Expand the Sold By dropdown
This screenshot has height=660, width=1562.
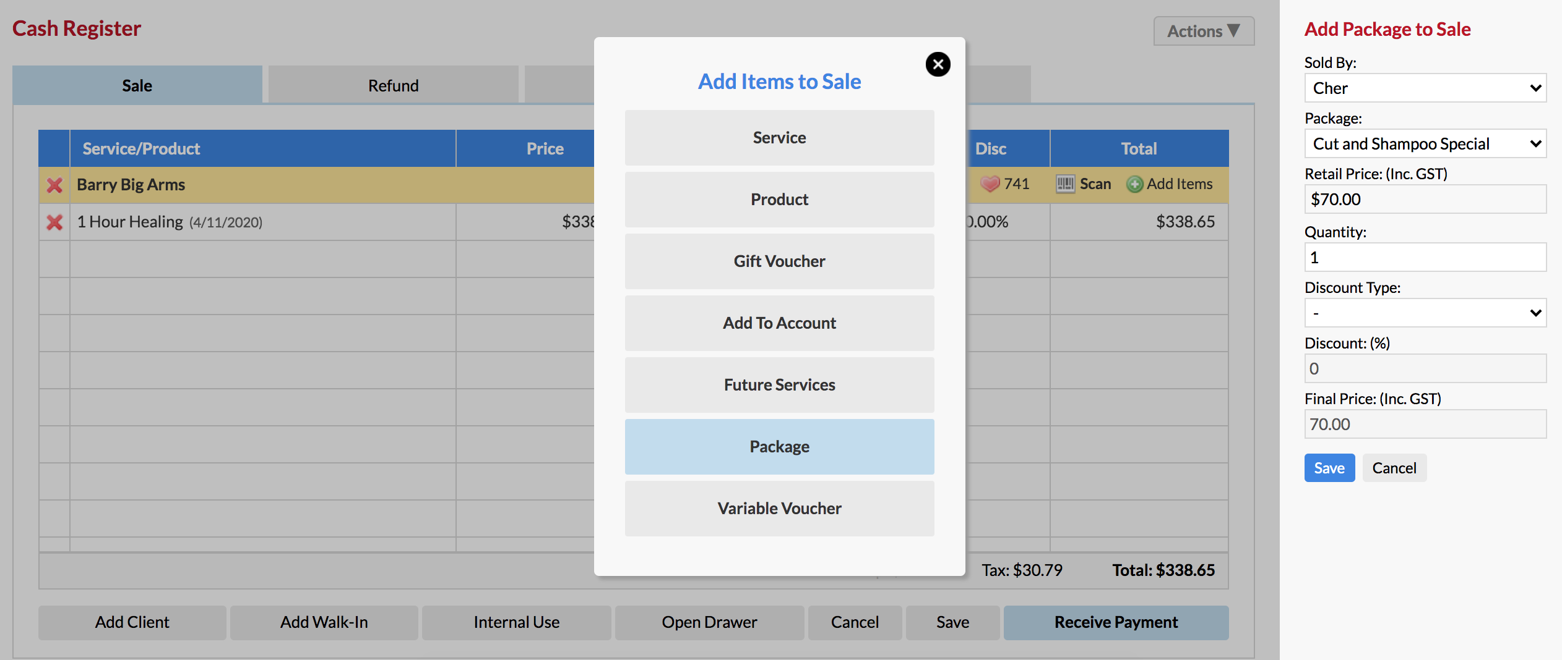1425,88
